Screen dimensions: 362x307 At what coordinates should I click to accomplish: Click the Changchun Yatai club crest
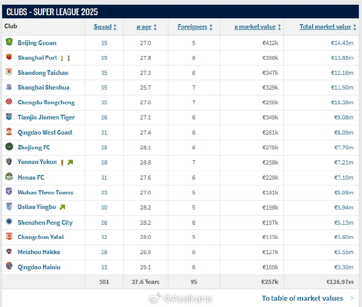click(x=9, y=237)
